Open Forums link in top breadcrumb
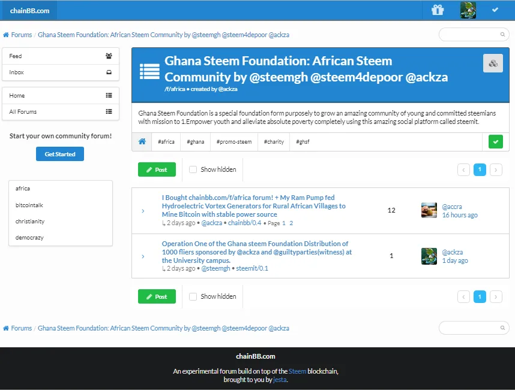This screenshot has height=391, width=515. [x=22, y=35]
